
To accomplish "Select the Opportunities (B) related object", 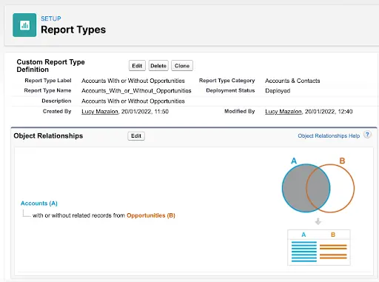I will 151,215.
